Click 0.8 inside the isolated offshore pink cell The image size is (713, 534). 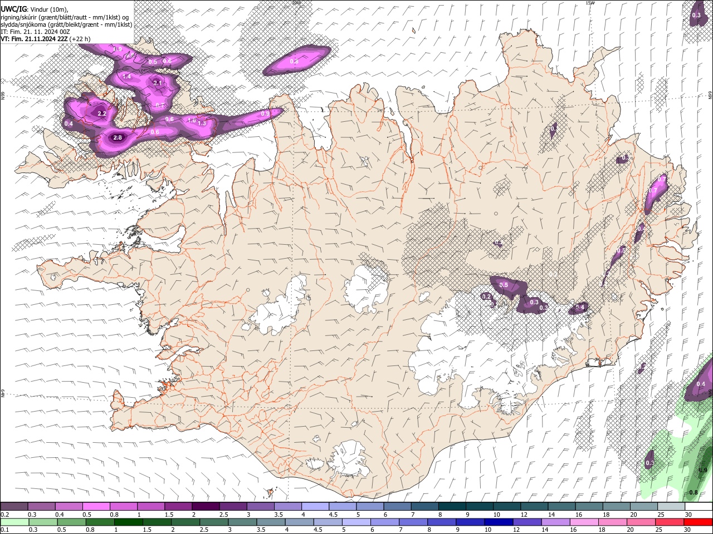[294, 61]
